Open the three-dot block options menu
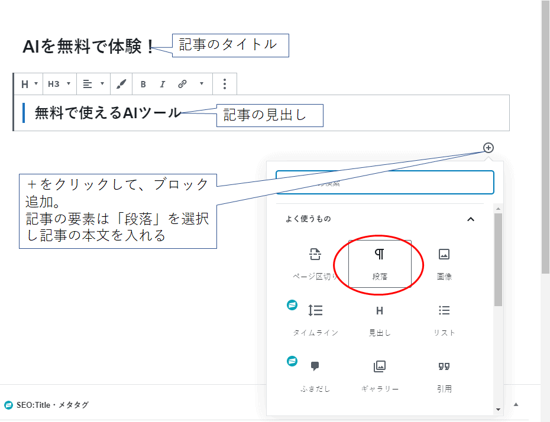The height and width of the screenshot is (422, 550). point(225,85)
